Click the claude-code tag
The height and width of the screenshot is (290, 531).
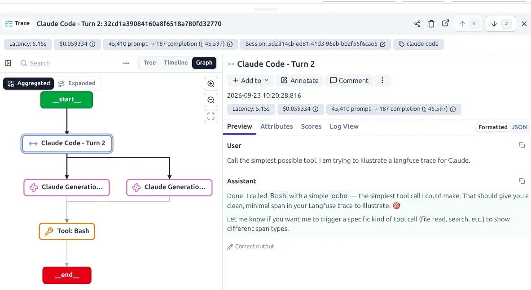(x=418, y=44)
